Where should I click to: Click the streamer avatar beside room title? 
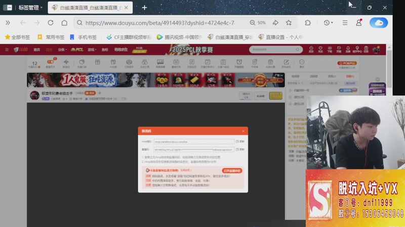[34, 95]
